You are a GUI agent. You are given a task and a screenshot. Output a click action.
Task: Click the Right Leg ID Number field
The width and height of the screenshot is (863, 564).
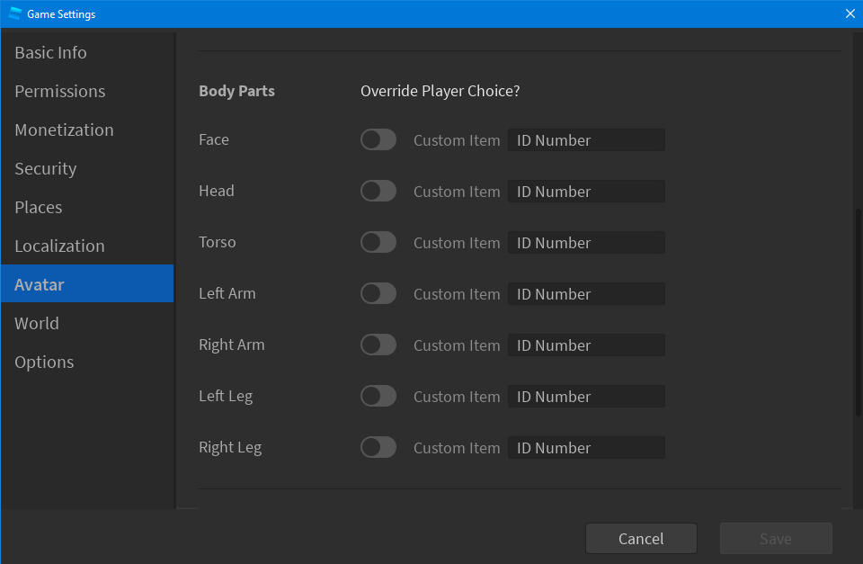pyautogui.click(x=586, y=447)
